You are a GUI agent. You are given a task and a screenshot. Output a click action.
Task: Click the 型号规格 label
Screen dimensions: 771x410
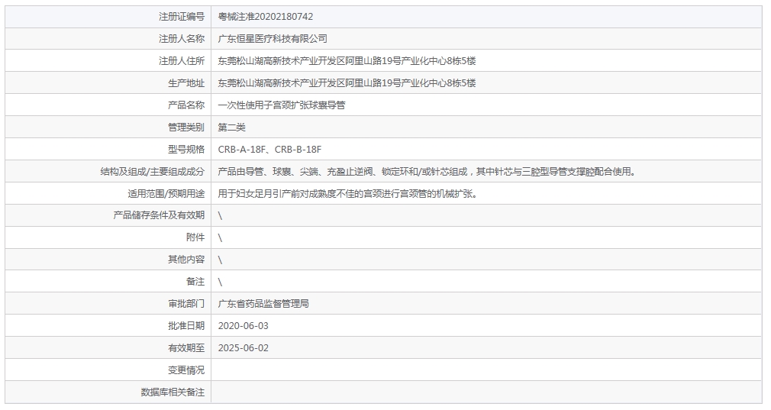[x=185, y=150]
